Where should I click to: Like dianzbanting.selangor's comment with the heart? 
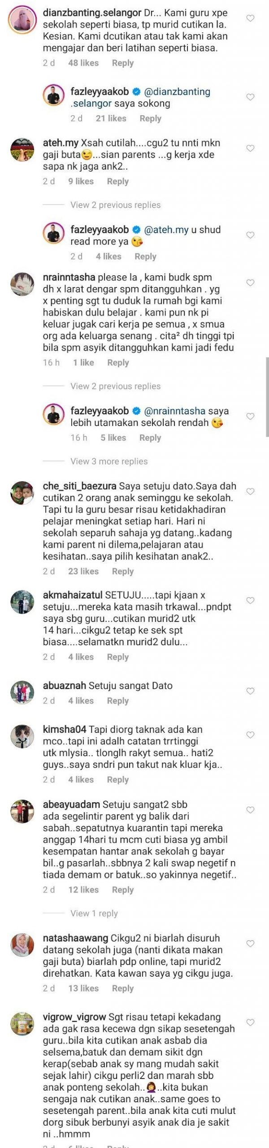coord(251,18)
